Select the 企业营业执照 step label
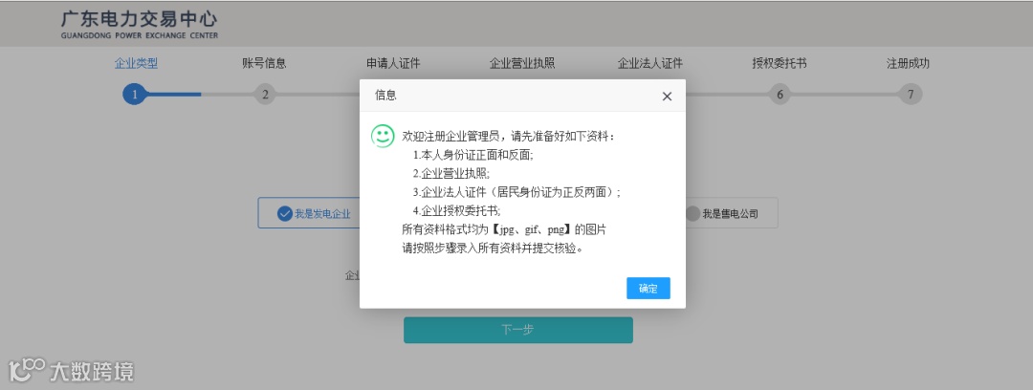Screen dimensions: 1033x390 tap(522, 63)
